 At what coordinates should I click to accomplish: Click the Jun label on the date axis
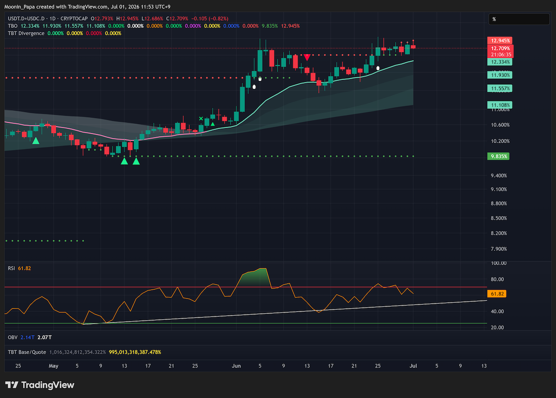pyautogui.click(x=236, y=366)
